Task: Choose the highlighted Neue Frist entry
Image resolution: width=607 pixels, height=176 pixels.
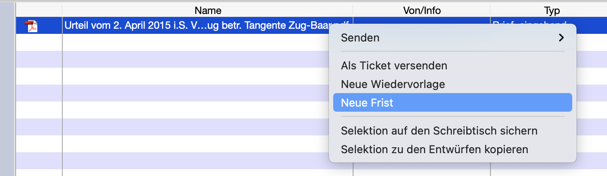Action: click(x=453, y=103)
